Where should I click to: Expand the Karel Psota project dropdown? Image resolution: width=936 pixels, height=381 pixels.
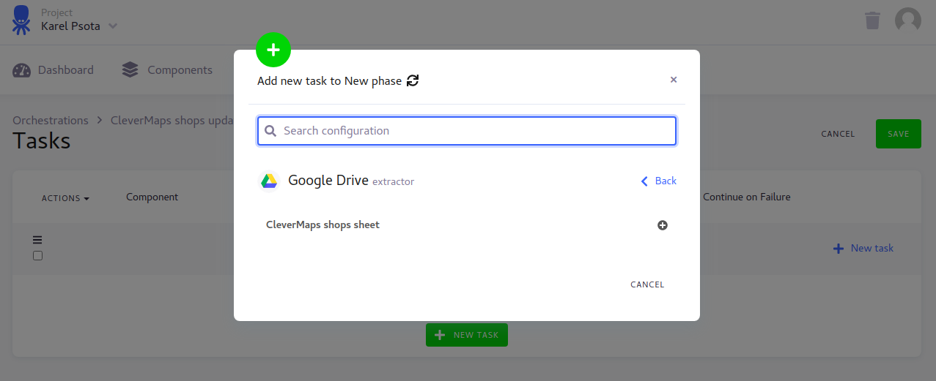point(112,26)
